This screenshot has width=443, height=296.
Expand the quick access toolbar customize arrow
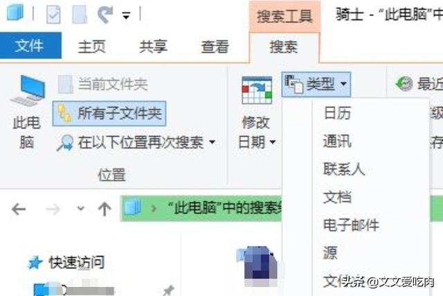(126, 15)
